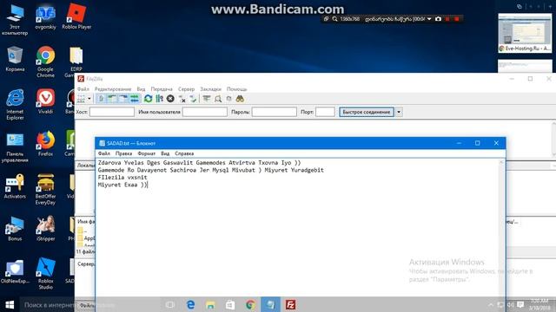Open directory listing filters icon in FileZilla
556x312 pixels.
pos(207,99)
